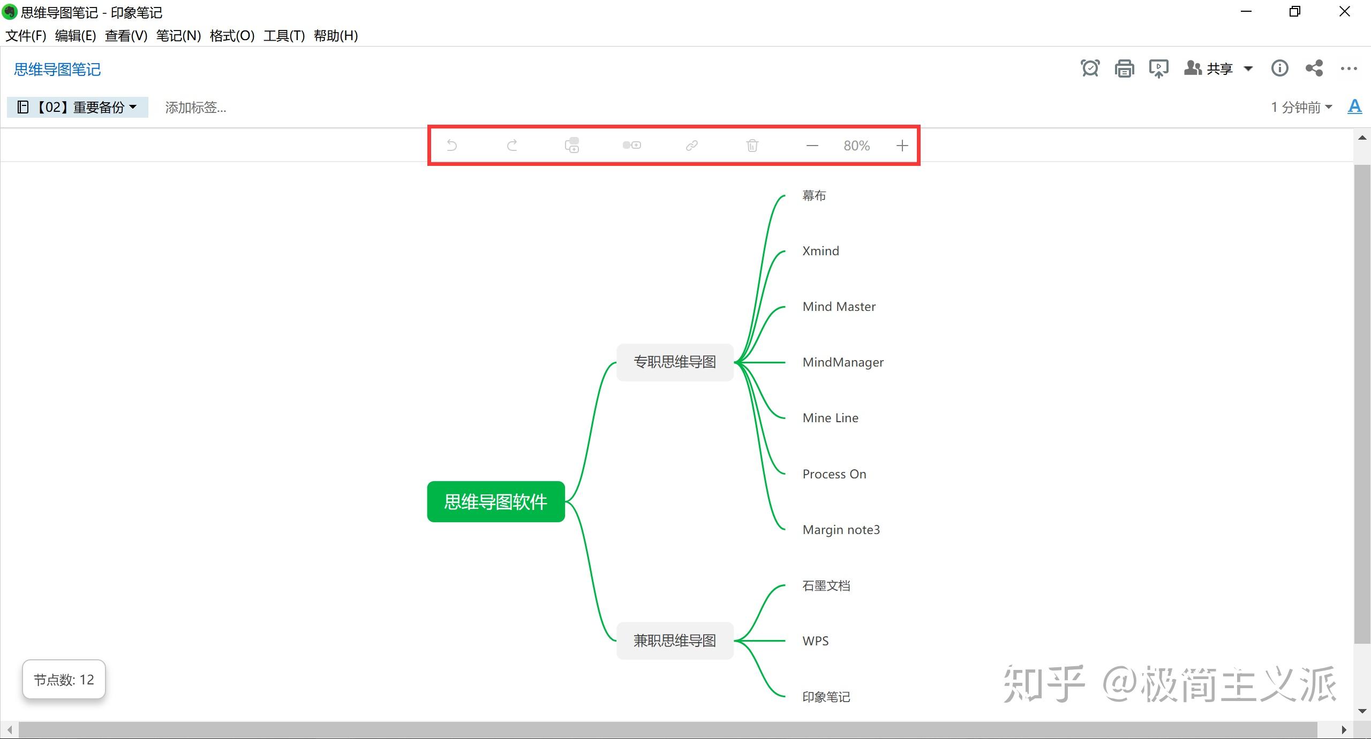
Task: Select the Margin note3 node
Action: pyautogui.click(x=841, y=530)
